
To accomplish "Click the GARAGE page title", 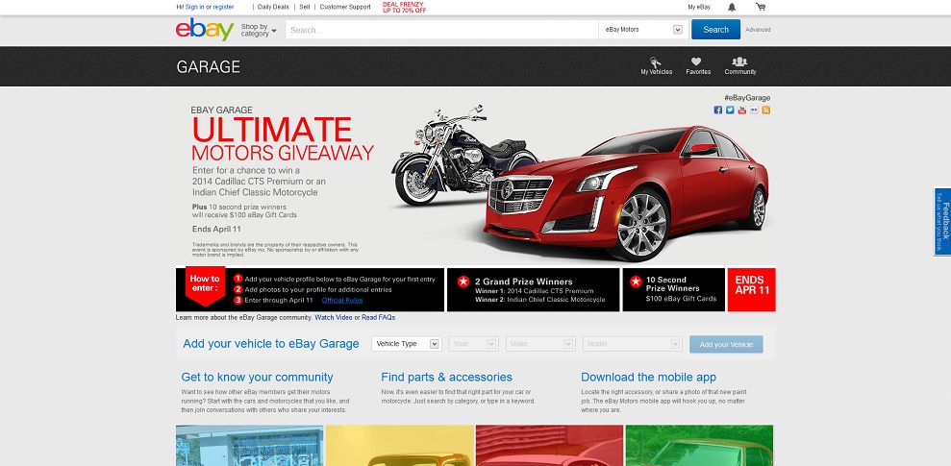I will 208,66.
